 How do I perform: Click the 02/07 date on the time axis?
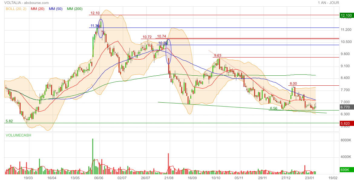pyautogui.click(x=122, y=178)
